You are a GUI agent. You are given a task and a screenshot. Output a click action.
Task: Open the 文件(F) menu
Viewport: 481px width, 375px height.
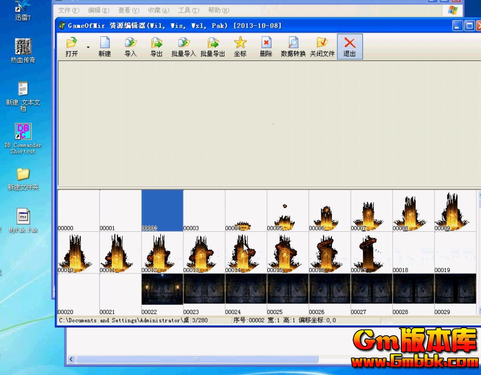[x=68, y=10]
